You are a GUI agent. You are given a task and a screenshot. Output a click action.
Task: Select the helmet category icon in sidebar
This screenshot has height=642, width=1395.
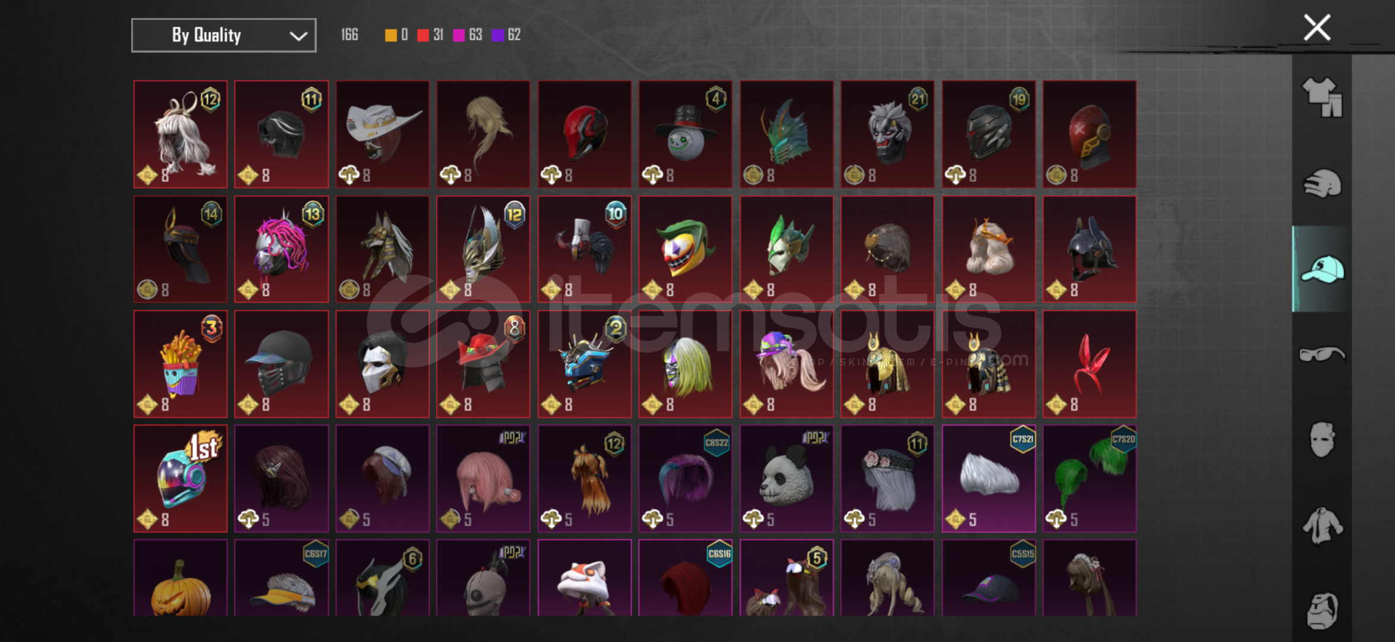pos(1322,184)
